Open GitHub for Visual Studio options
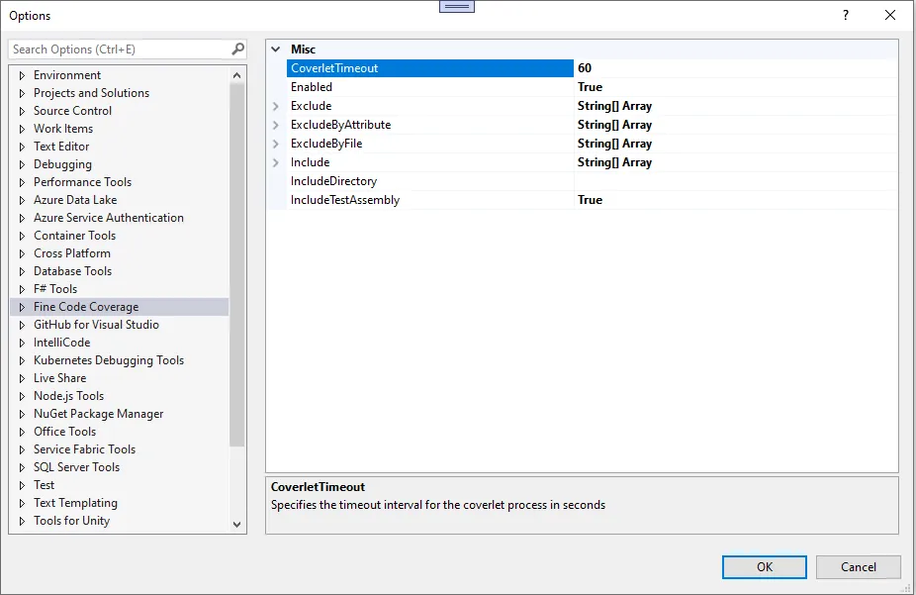This screenshot has height=595, width=916. 96,325
